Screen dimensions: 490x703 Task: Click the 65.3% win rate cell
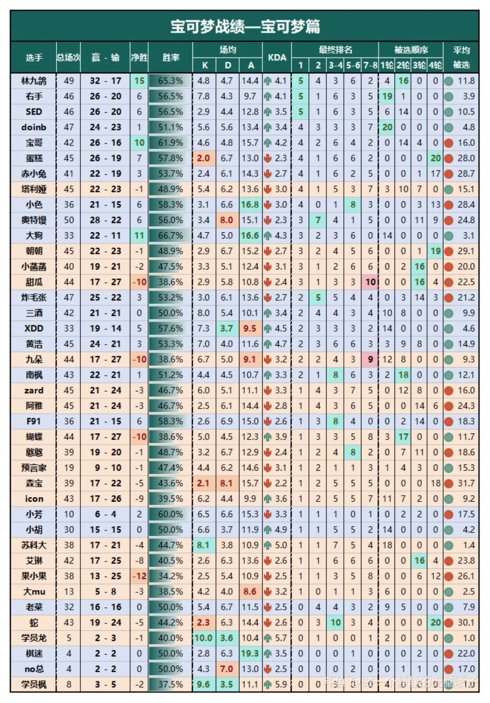click(x=171, y=81)
